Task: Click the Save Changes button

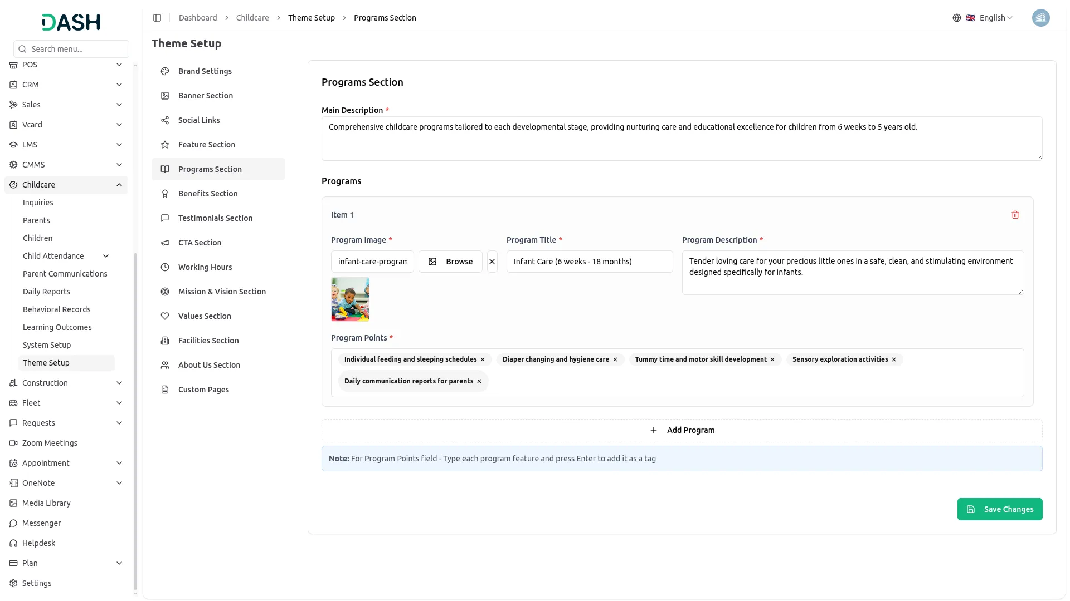Action: tap(999, 509)
